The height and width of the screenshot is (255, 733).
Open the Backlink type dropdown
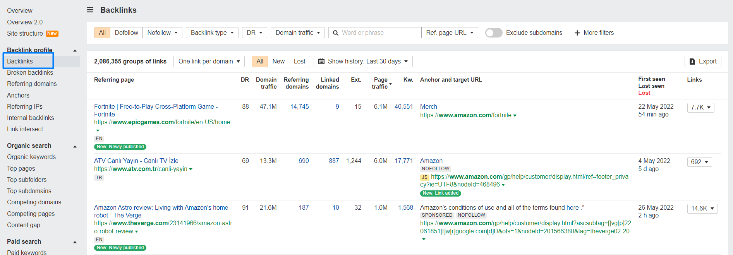coord(212,33)
